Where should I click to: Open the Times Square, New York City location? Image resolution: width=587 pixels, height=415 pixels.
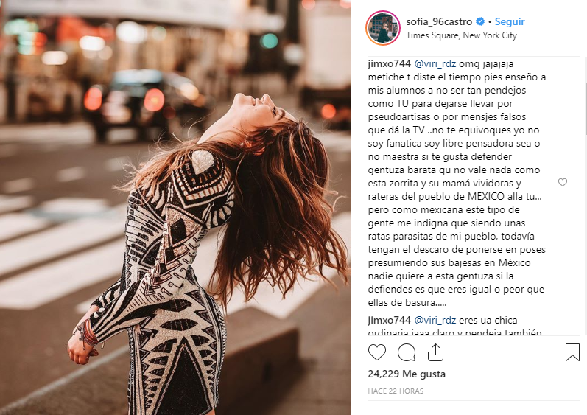point(462,35)
